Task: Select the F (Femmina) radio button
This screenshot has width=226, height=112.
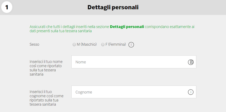Action: (103, 45)
